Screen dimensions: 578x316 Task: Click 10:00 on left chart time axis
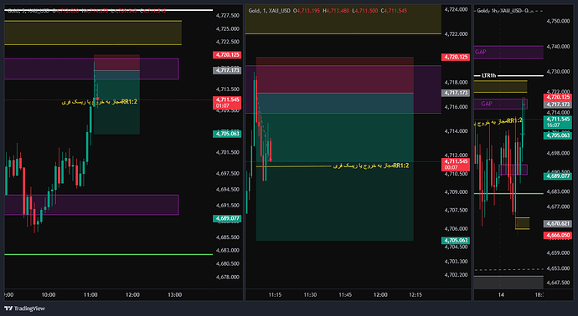tap(49, 294)
